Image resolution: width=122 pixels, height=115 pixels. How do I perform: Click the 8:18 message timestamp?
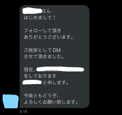23,111
